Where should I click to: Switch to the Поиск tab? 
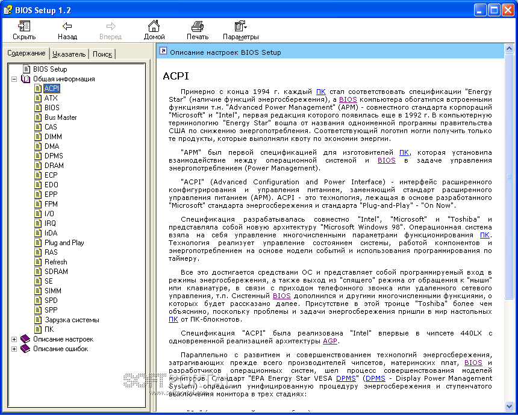[102, 54]
